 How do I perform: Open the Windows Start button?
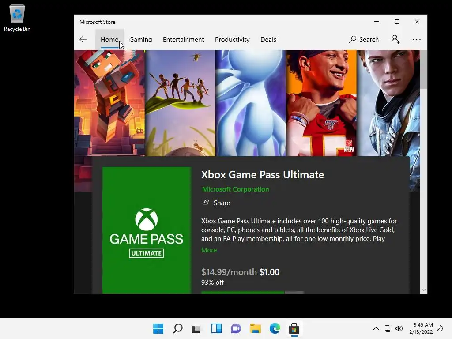(158, 328)
